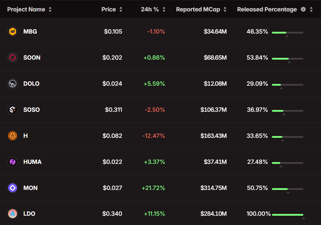Viewport: 321px width, 225px height.
Task: Click HUMA released progress bar
Action: click(287, 163)
